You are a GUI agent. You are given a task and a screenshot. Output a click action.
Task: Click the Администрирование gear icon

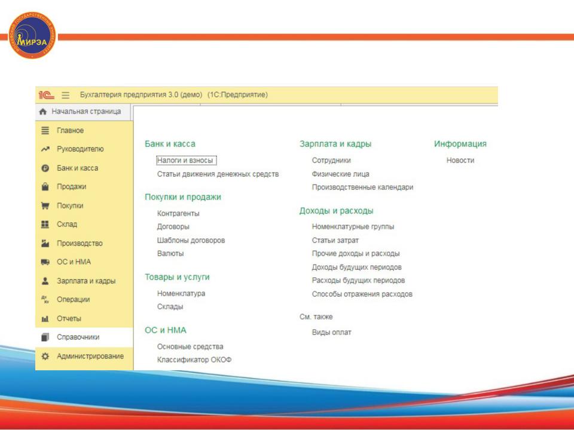click(45, 356)
